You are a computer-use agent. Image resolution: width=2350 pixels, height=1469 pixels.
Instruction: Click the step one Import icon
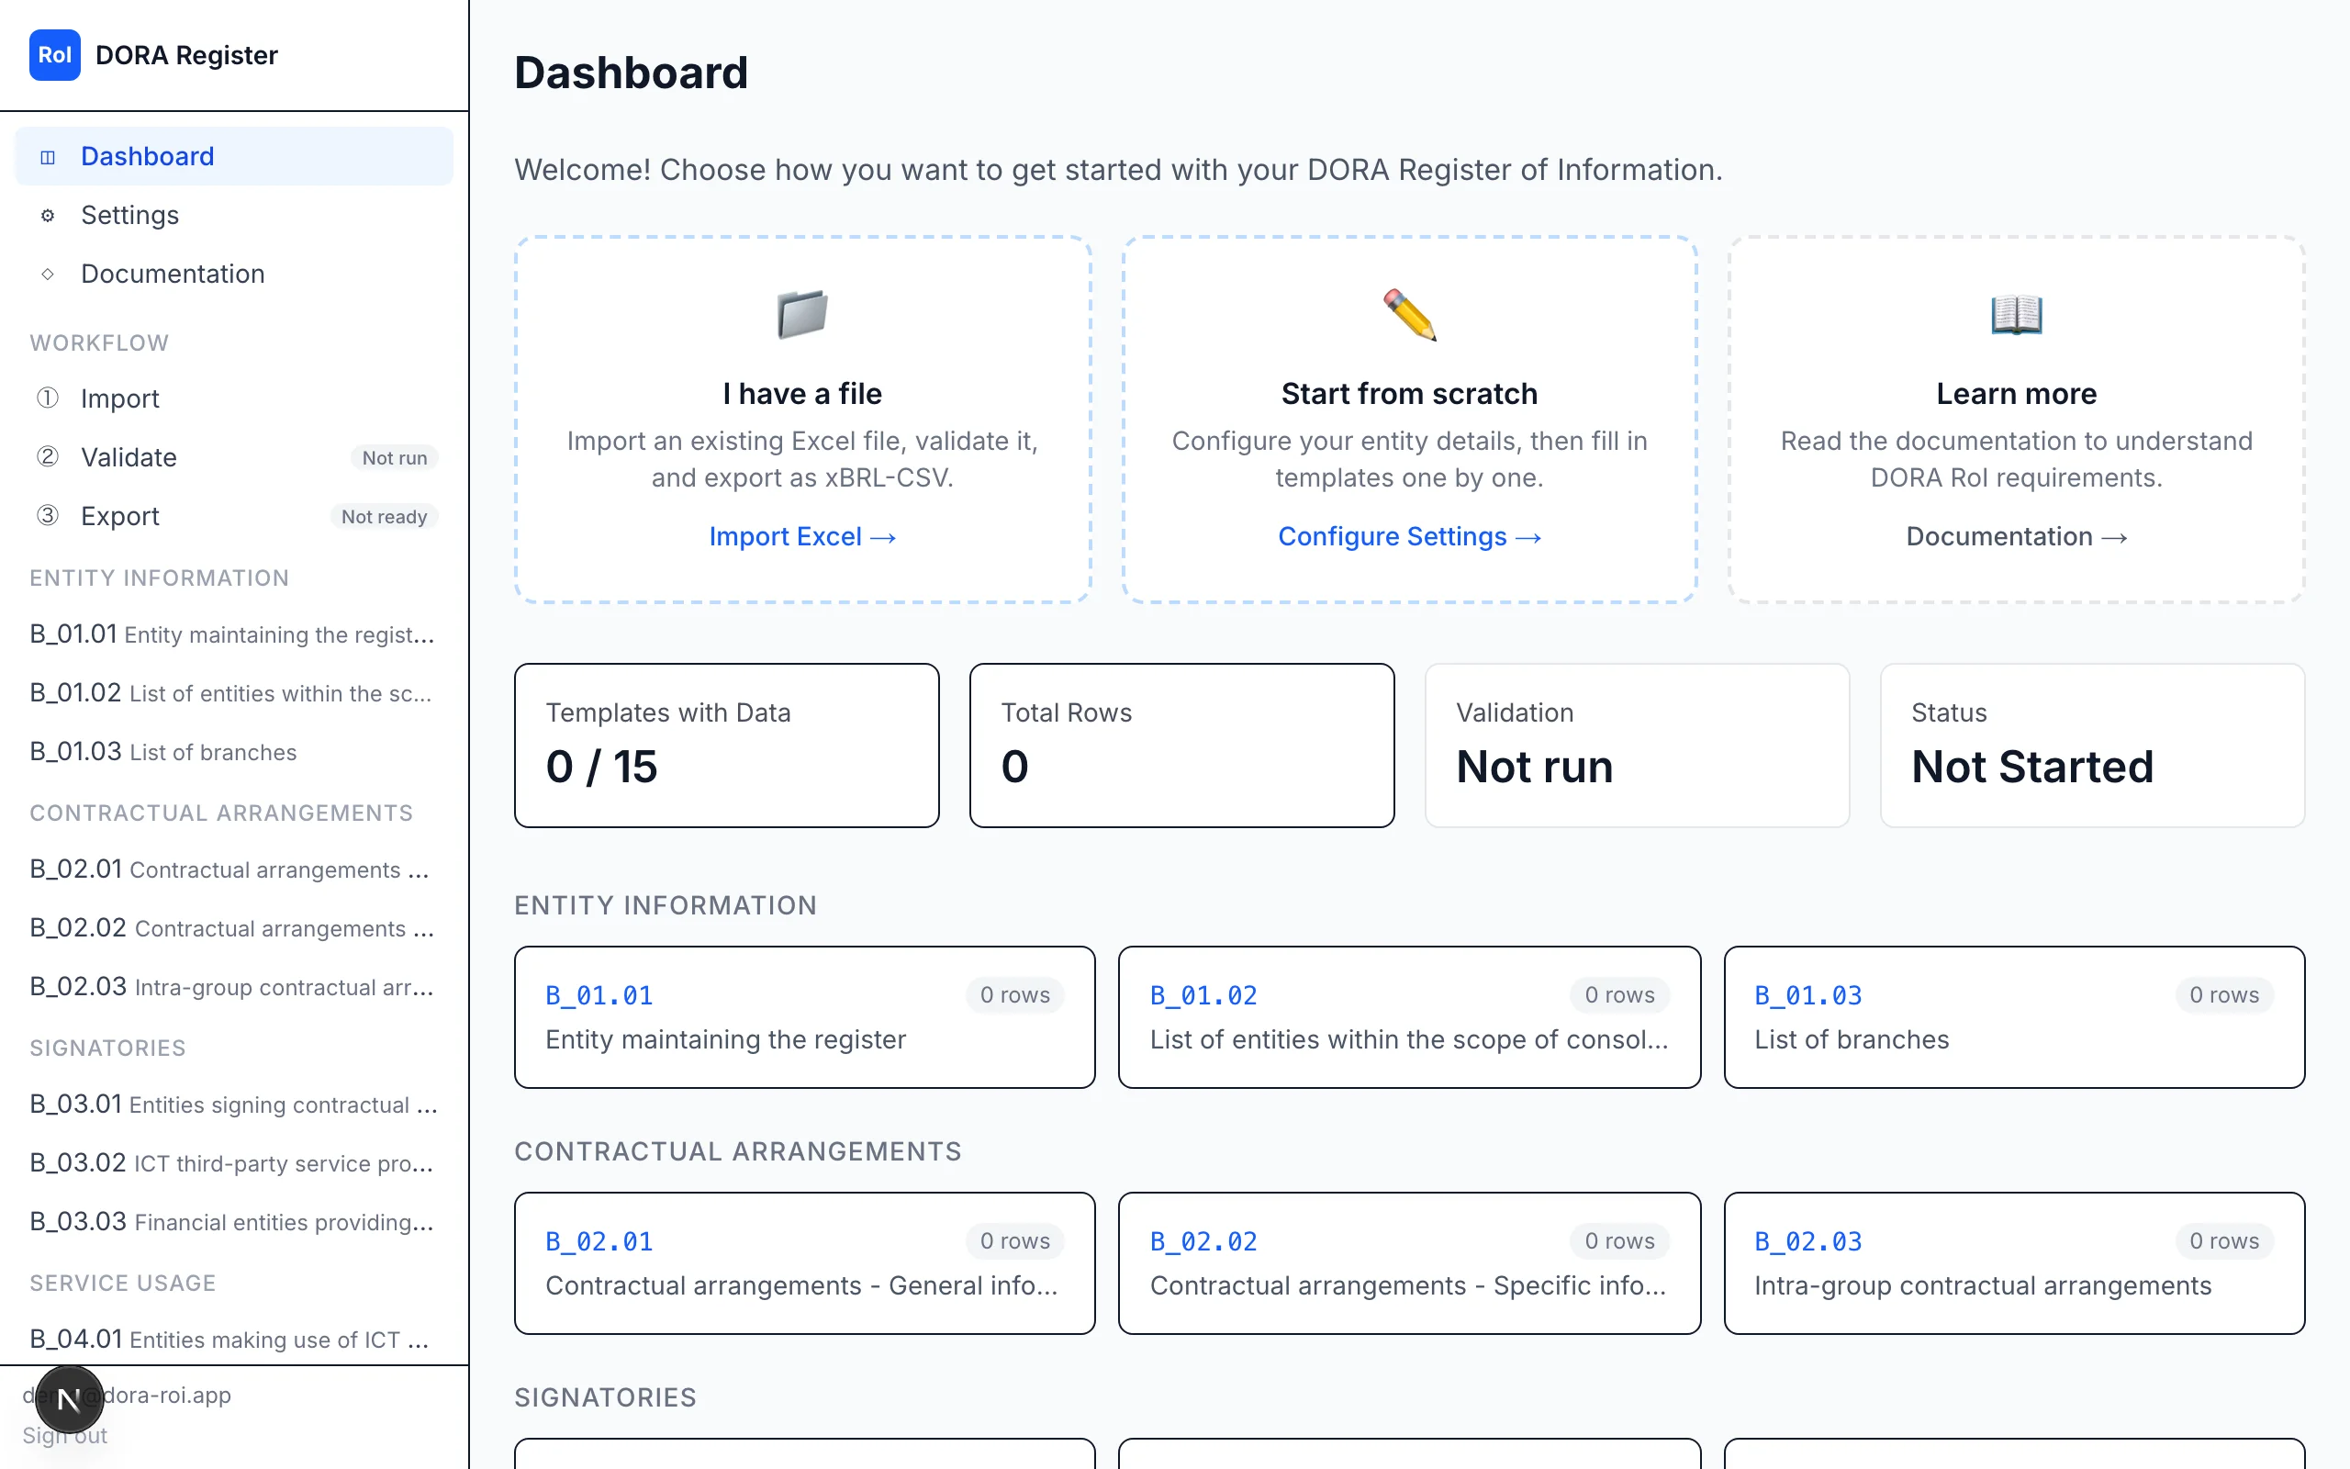click(x=47, y=398)
